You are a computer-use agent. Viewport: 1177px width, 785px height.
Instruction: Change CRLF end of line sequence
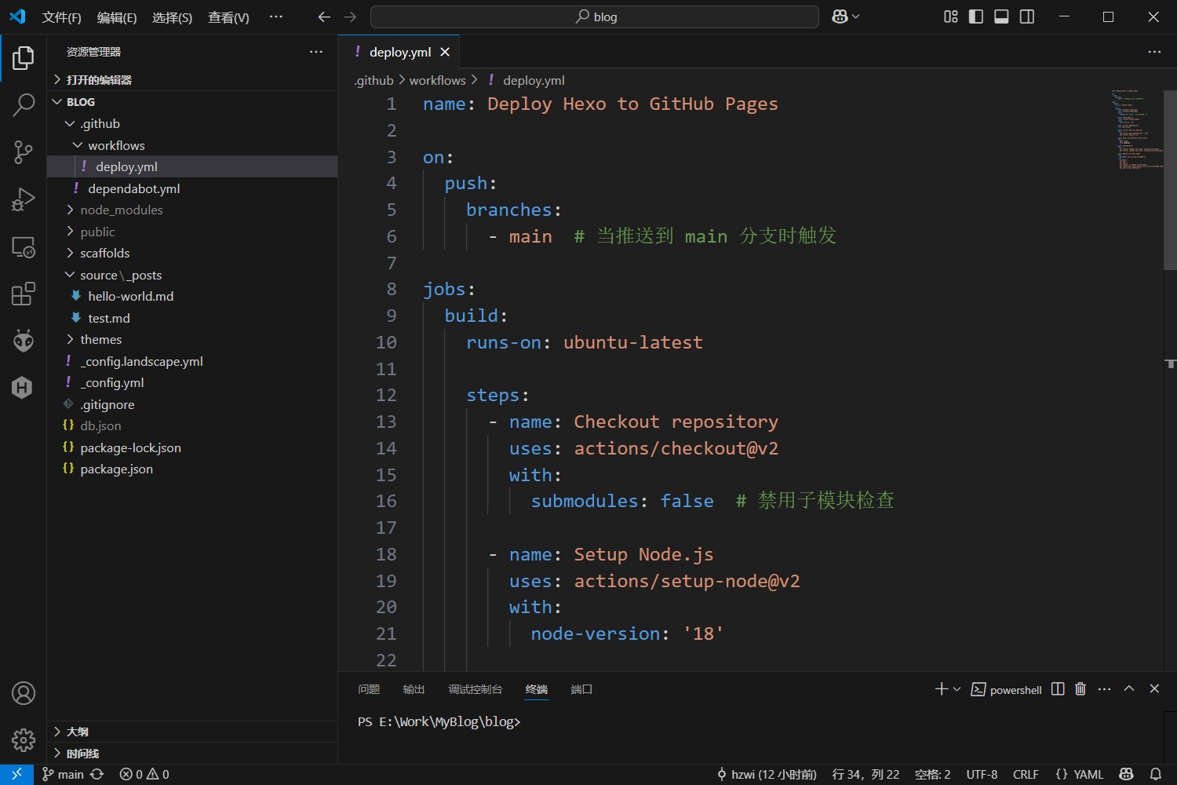[1026, 774]
